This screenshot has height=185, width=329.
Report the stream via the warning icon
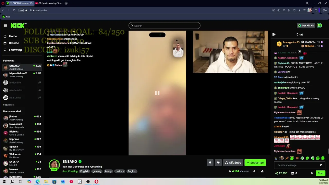click(x=262, y=171)
